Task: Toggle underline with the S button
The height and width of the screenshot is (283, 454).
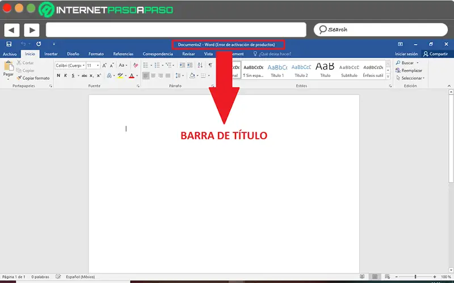Action: 73,76
